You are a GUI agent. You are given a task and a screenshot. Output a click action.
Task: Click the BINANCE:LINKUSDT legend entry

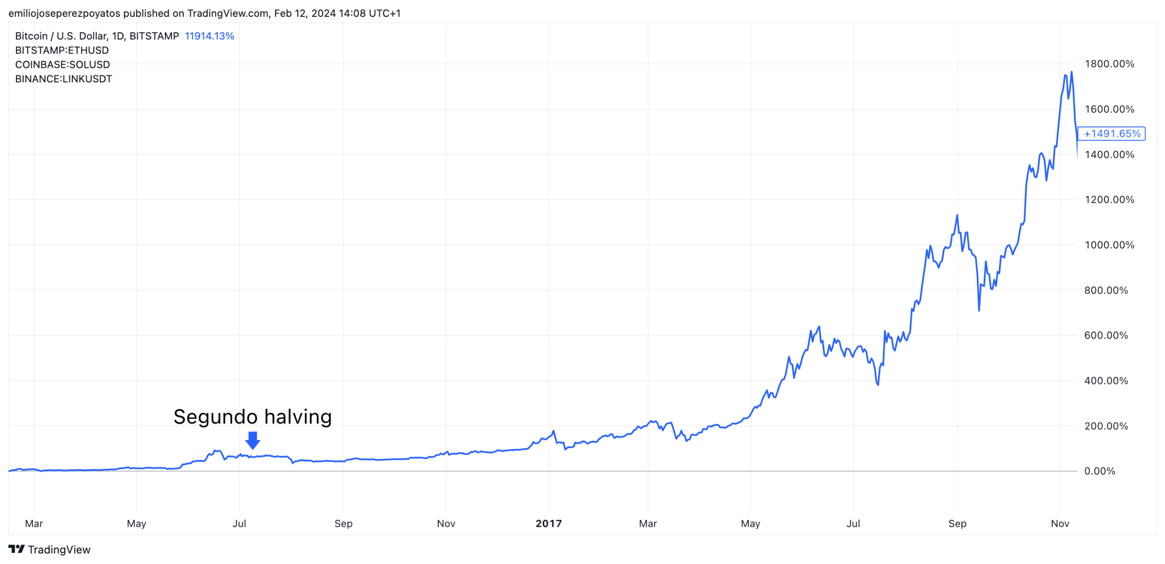coord(63,79)
